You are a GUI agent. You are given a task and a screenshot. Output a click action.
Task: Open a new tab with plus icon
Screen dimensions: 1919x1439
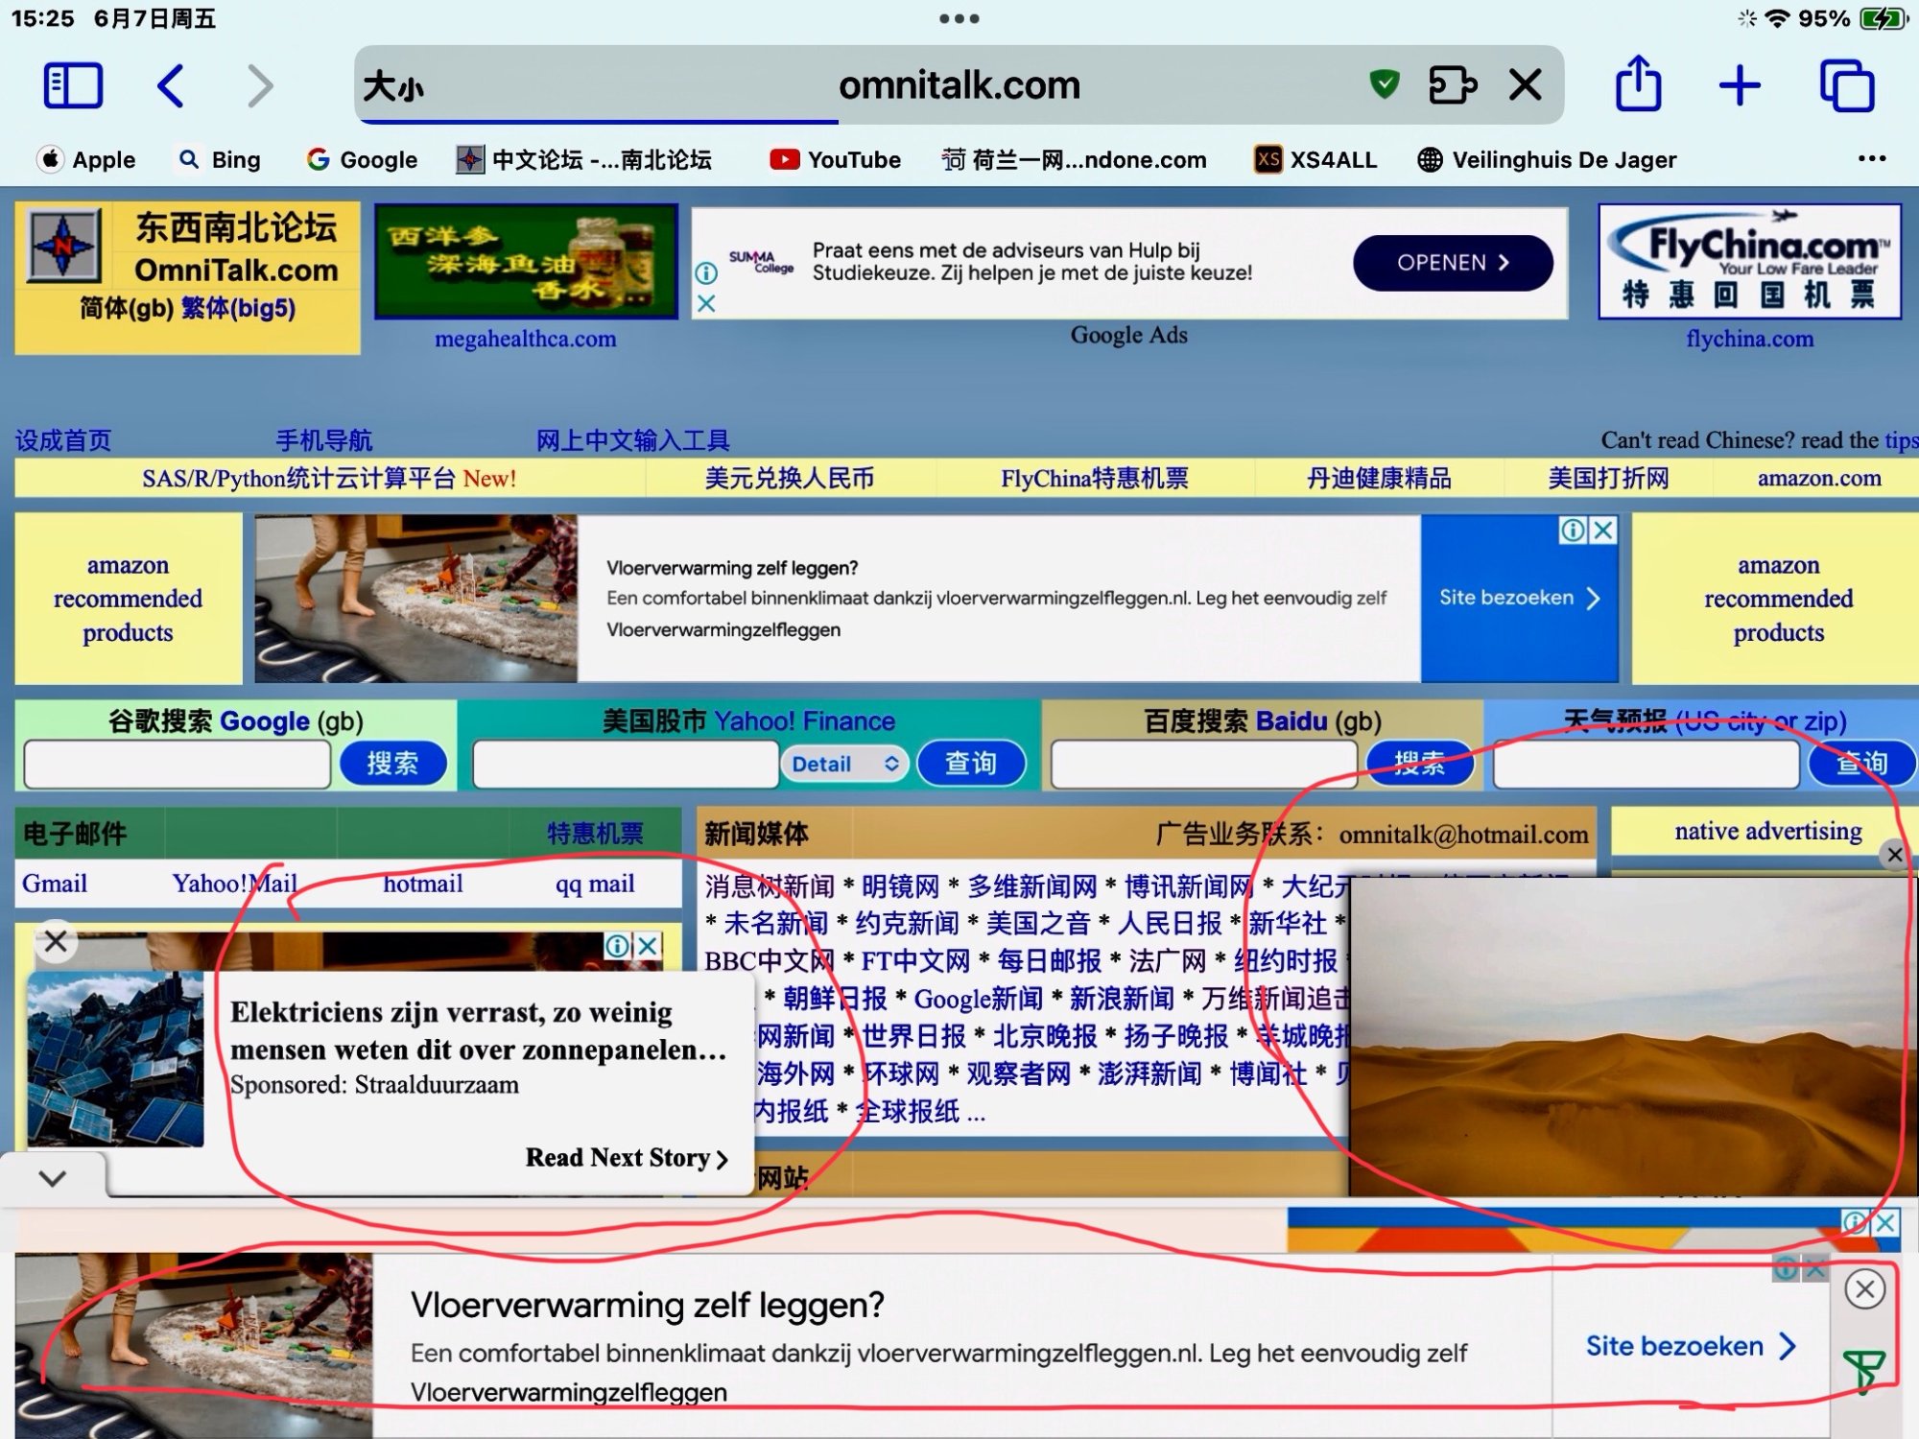(1739, 86)
